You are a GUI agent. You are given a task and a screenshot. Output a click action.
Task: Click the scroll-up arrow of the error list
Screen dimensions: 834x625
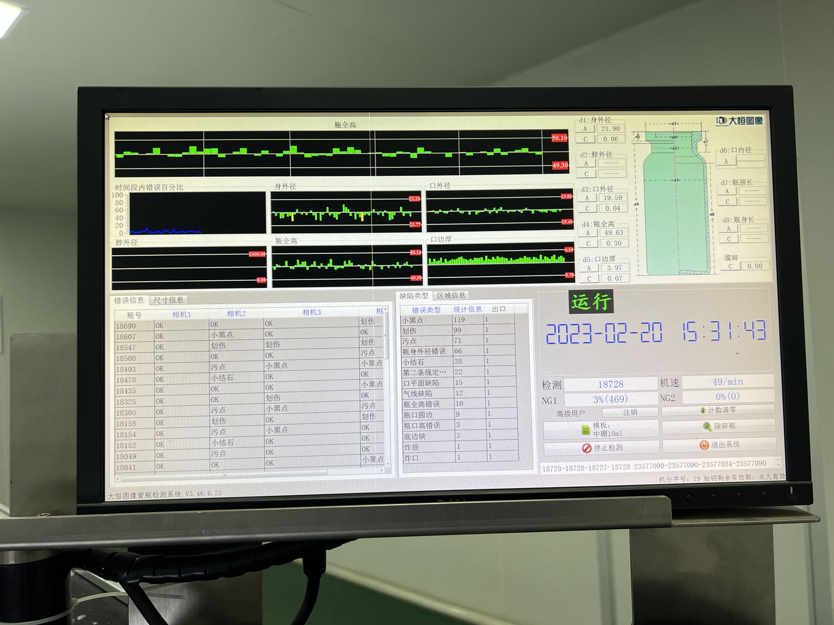(386, 310)
